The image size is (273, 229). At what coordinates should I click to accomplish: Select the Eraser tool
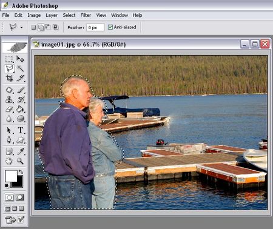(9, 109)
